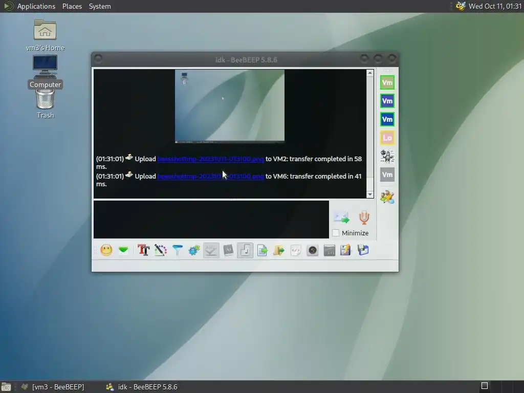Click the blue floppy disk save chat icon
The image size is (524, 393).
363,250
